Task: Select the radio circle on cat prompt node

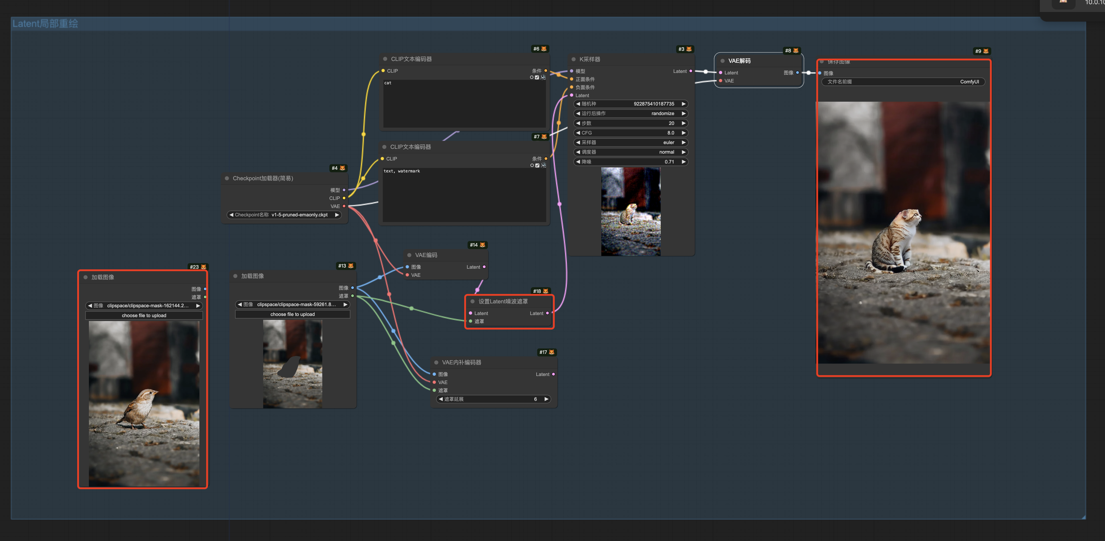Action: (x=532, y=77)
